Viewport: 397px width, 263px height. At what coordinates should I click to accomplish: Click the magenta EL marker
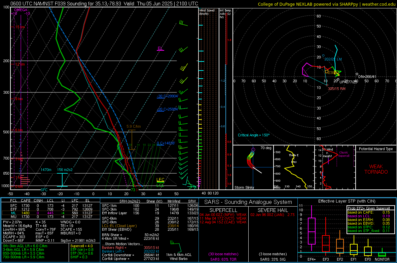click(x=160, y=48)
